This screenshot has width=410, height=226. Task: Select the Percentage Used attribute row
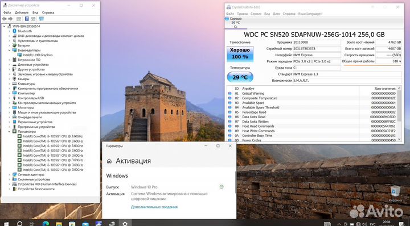tap(312, 112)
